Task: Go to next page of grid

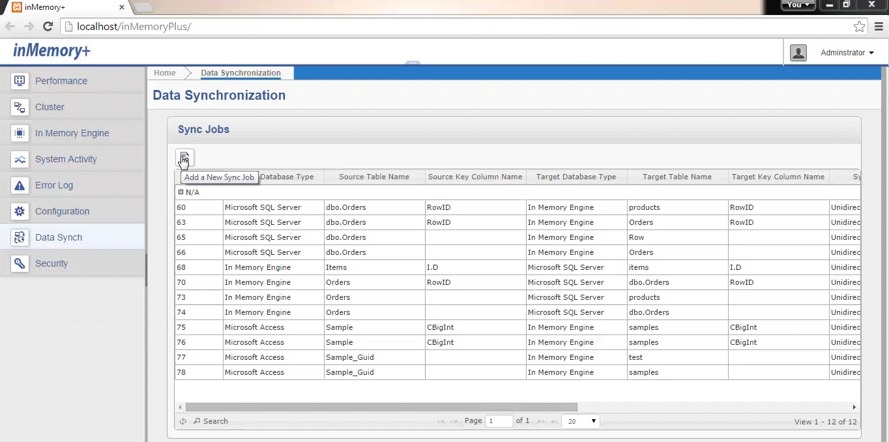Action: coord(540,421)
